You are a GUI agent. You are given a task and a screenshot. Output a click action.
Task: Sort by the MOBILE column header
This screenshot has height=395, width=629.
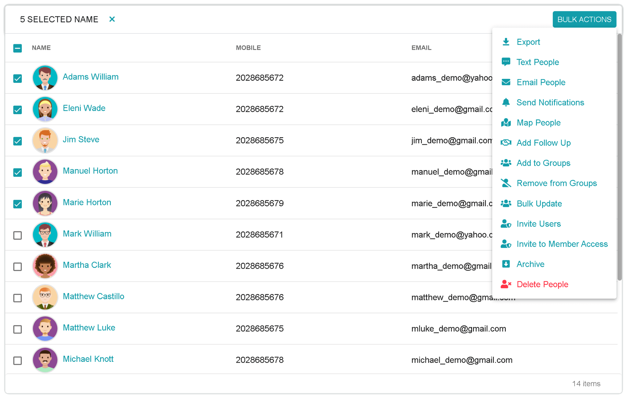tap(248, 48)
